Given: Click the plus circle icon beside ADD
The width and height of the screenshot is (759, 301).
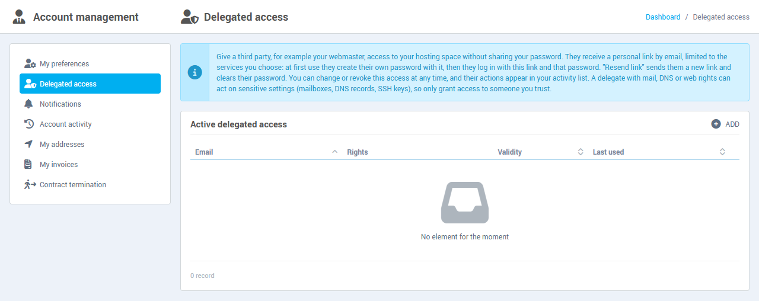Looking at the screenshot, I should 716,124.
